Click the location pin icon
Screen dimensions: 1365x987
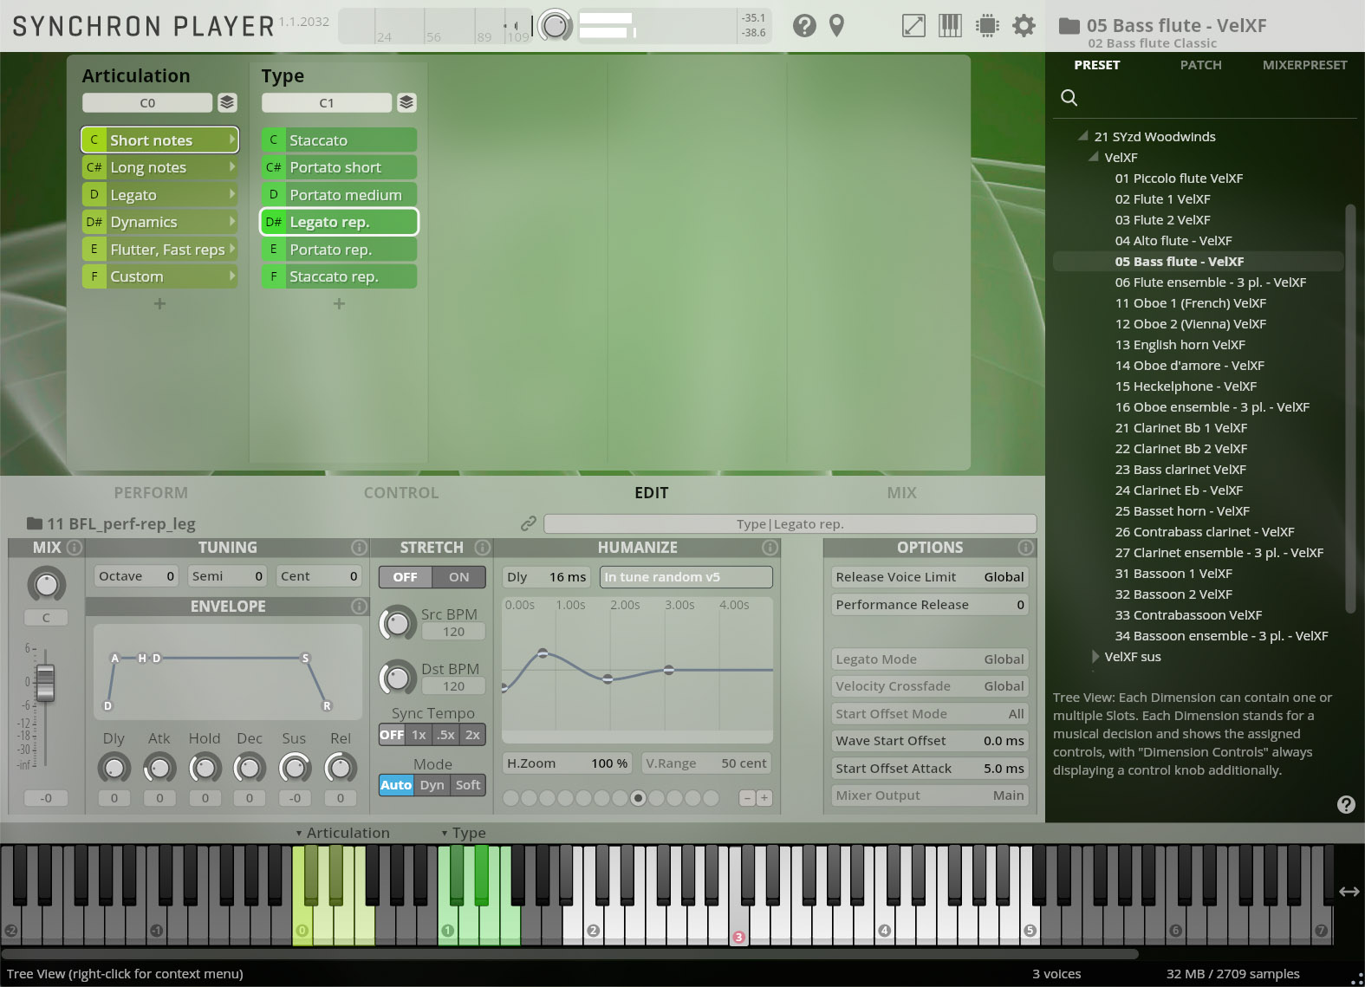836,26
